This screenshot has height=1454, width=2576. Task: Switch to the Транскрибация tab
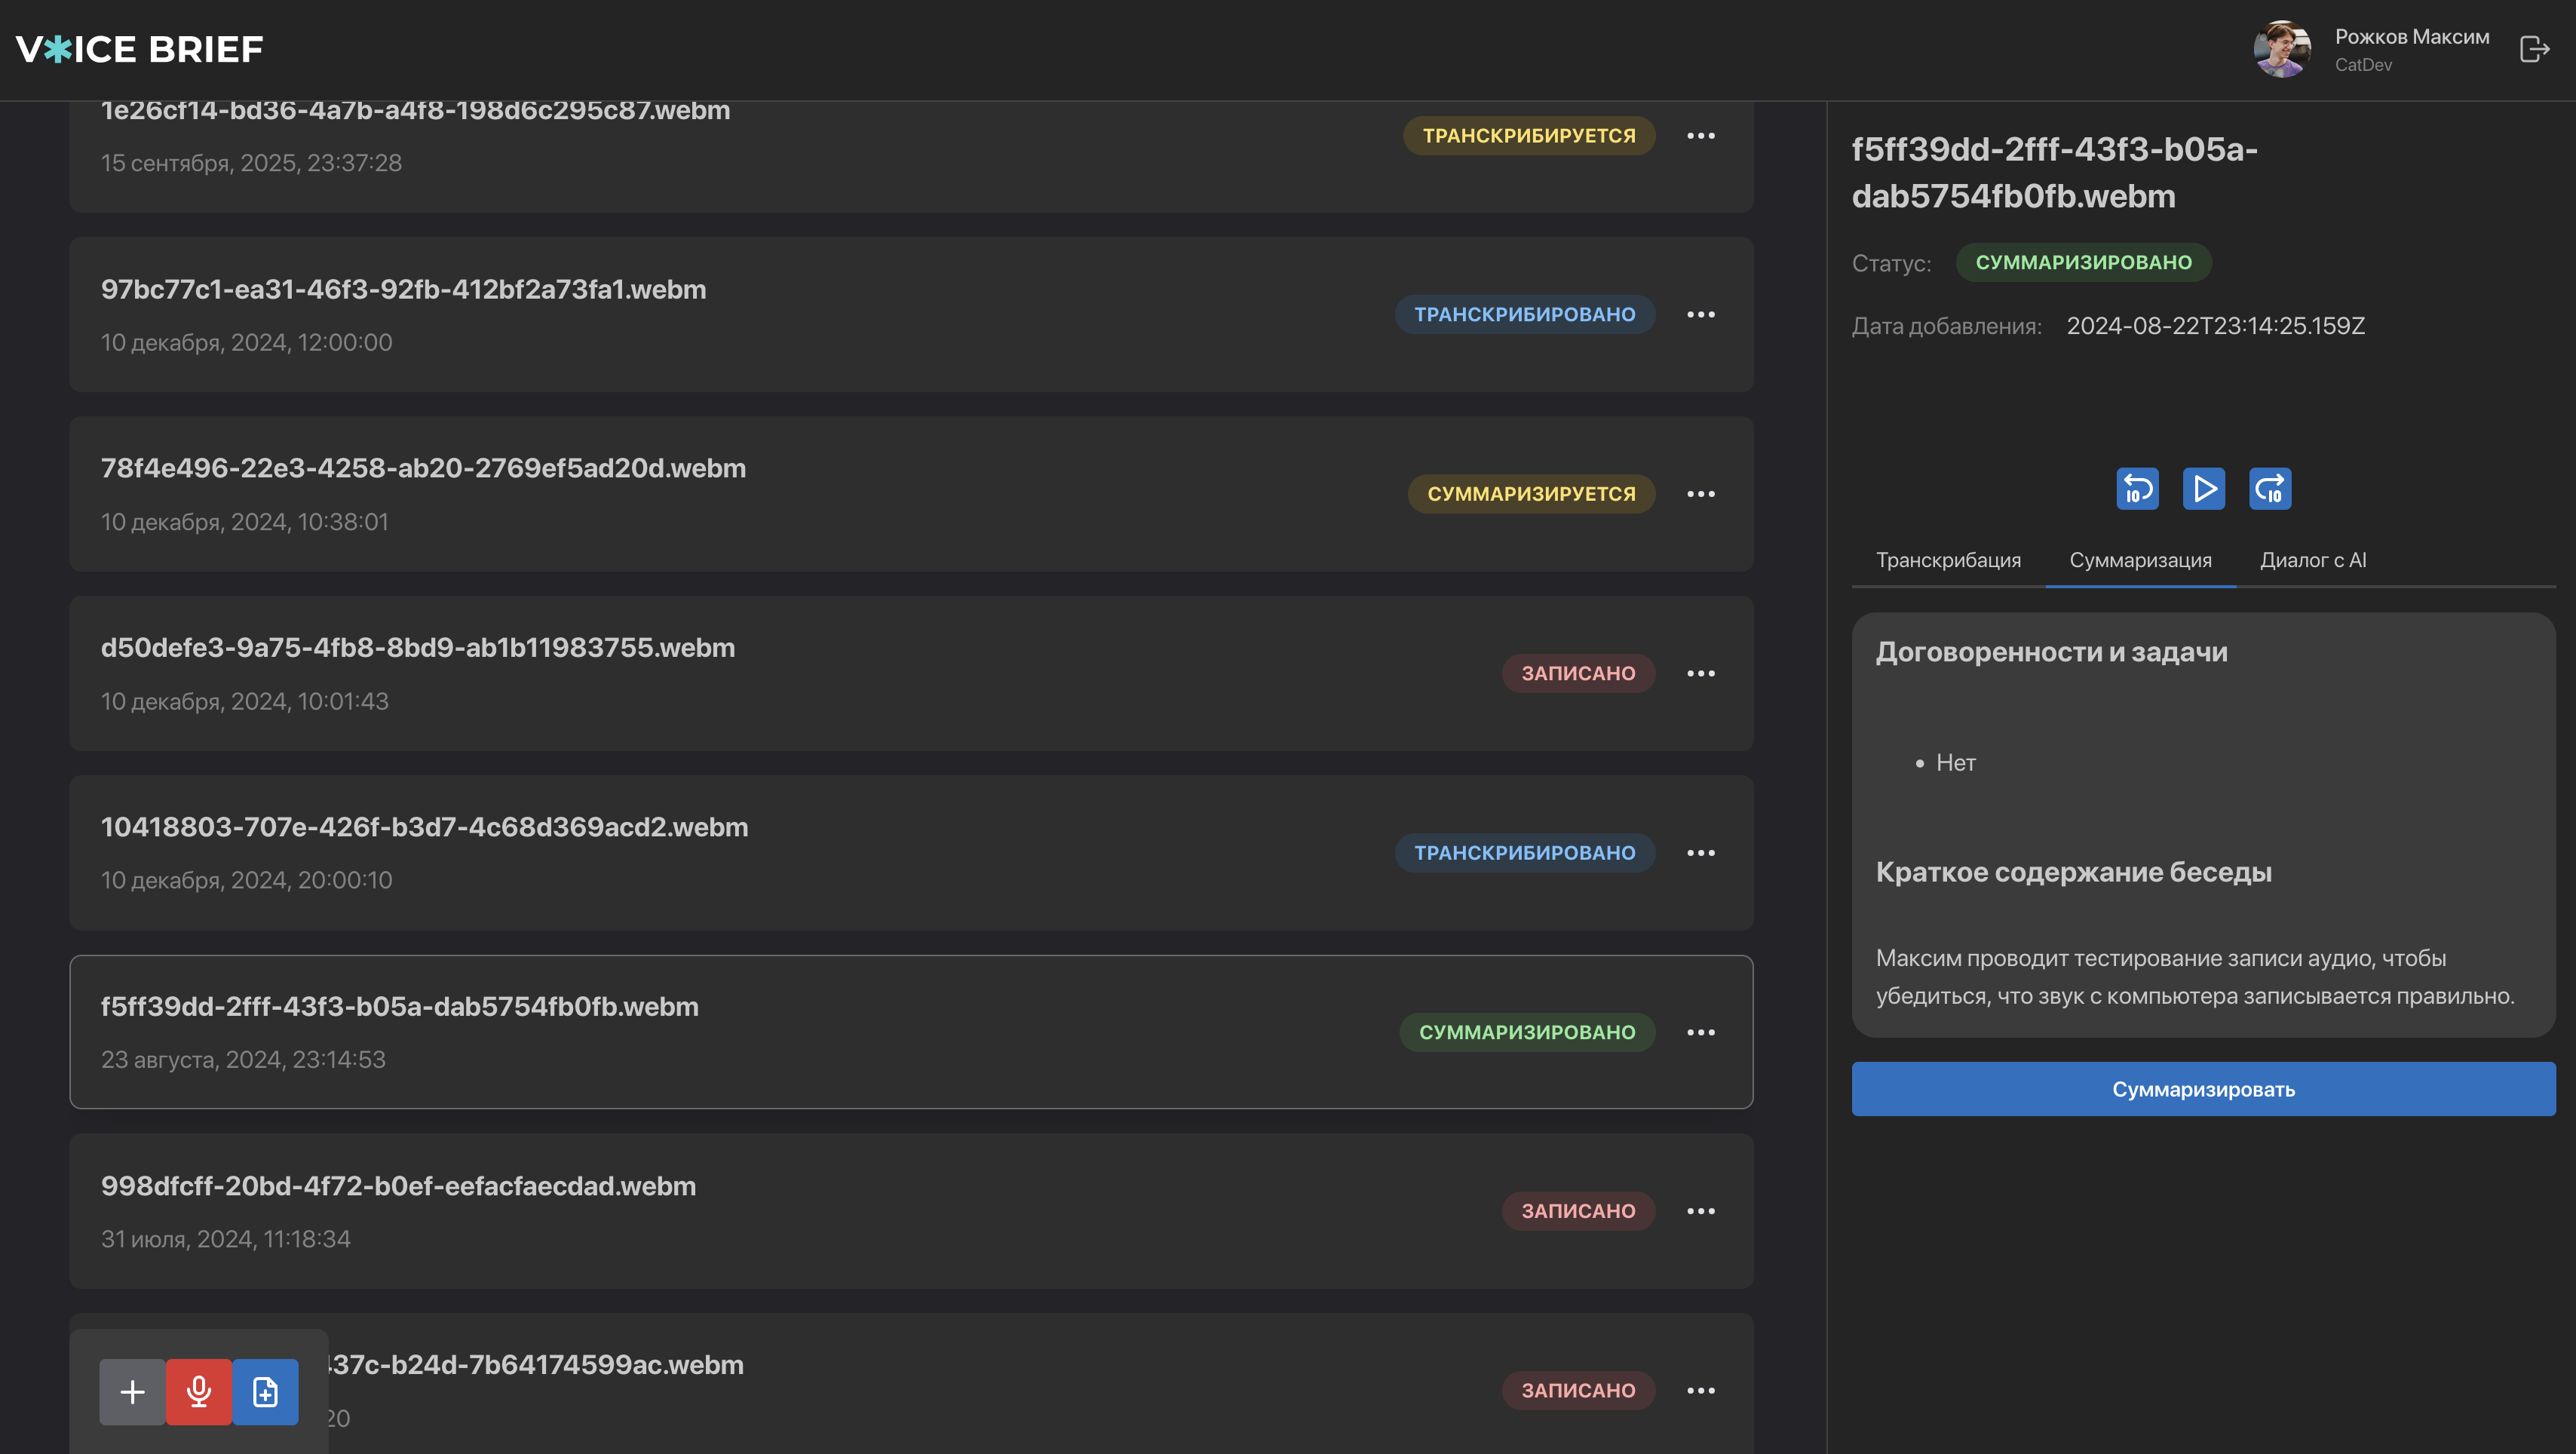(x=1948, y=560)
